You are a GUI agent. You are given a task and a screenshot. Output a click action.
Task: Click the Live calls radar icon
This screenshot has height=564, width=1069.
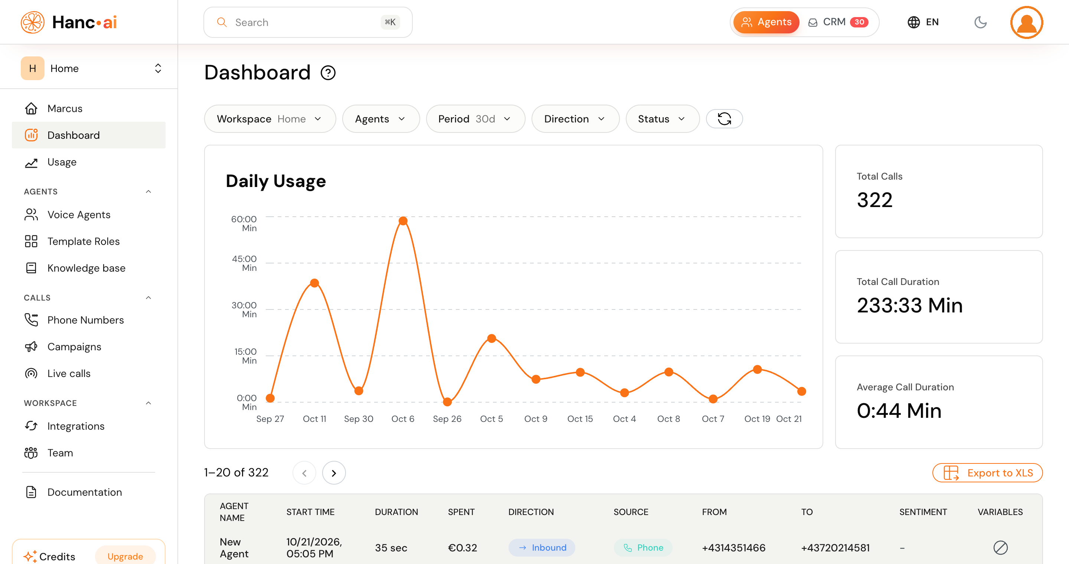pyautogui.click(x=31, y=373)
